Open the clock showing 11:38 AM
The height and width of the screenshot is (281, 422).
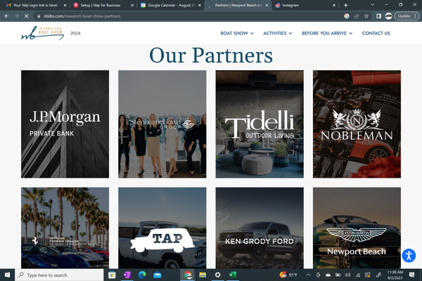[x=395, y=275]
